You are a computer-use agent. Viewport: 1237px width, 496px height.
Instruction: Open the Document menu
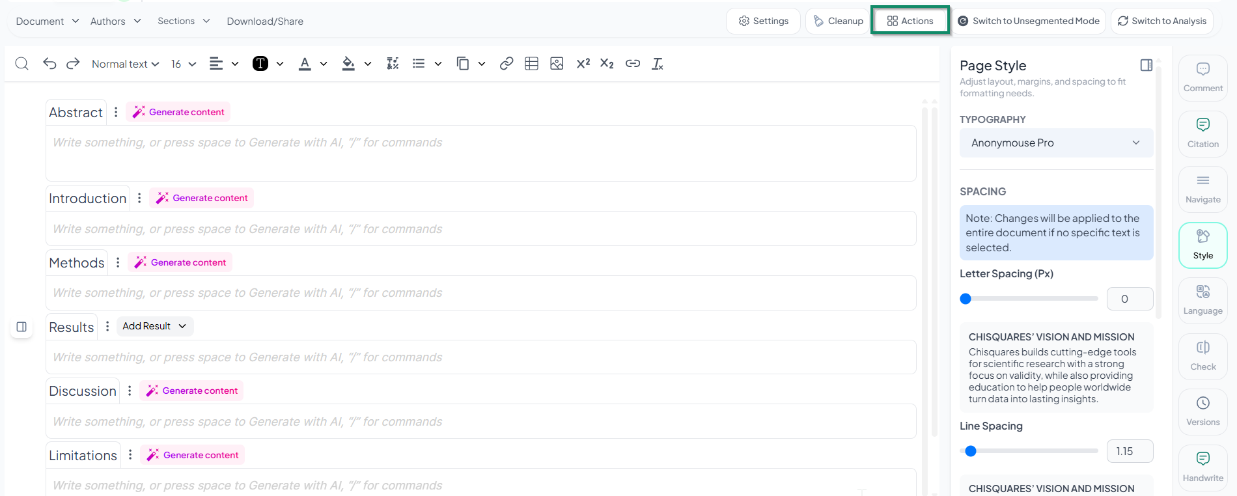click(x=47, y=21)
